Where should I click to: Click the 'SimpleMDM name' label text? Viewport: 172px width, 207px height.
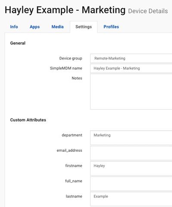point(66,68)
